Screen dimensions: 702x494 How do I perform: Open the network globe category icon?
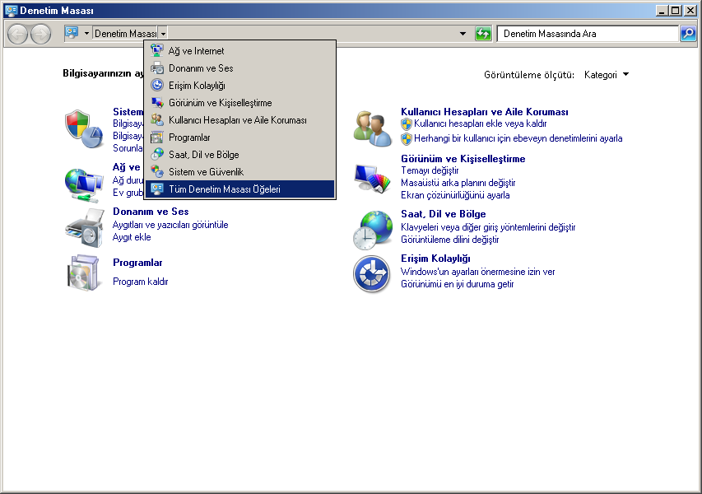(84, 184)
